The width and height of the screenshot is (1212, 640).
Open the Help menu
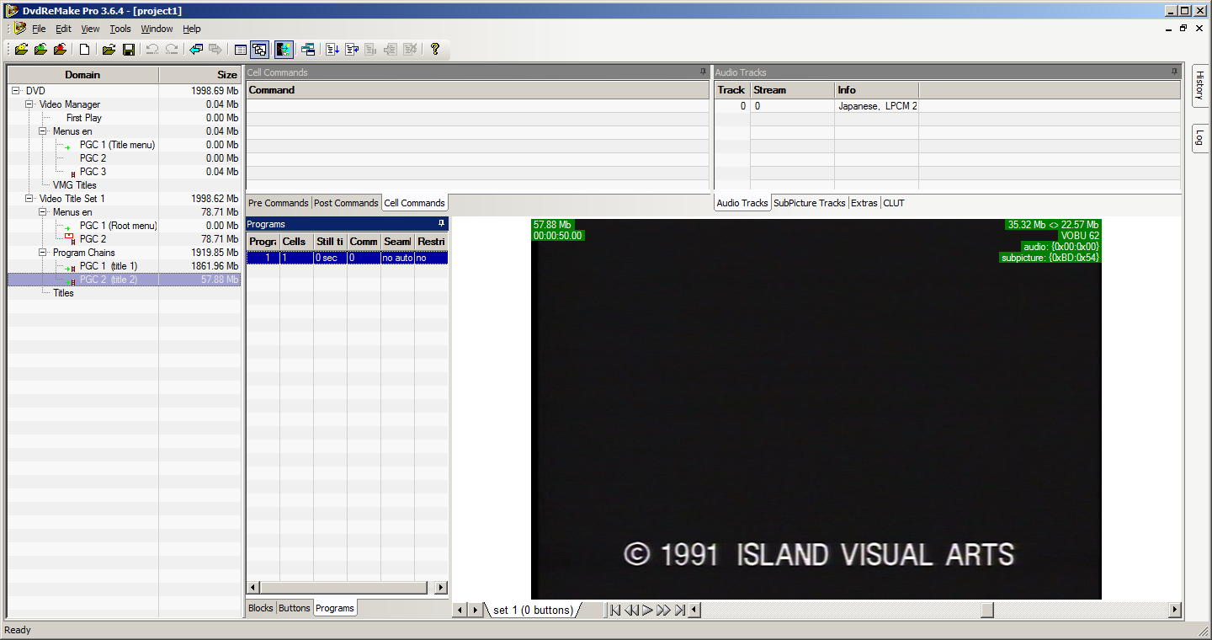click(192, 29)
